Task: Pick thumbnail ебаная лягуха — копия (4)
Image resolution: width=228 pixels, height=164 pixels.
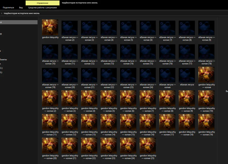Action: (109, 28)
